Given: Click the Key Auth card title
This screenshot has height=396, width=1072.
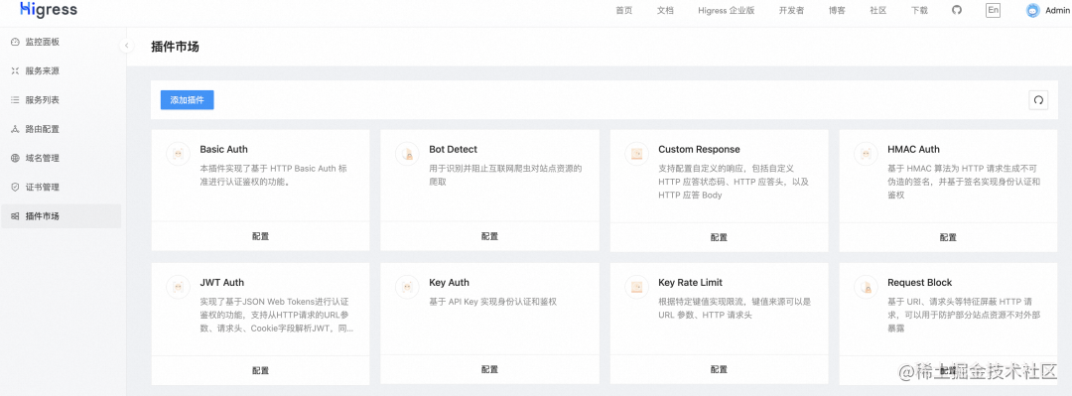Looking at the screenshot, I should 450,283.
